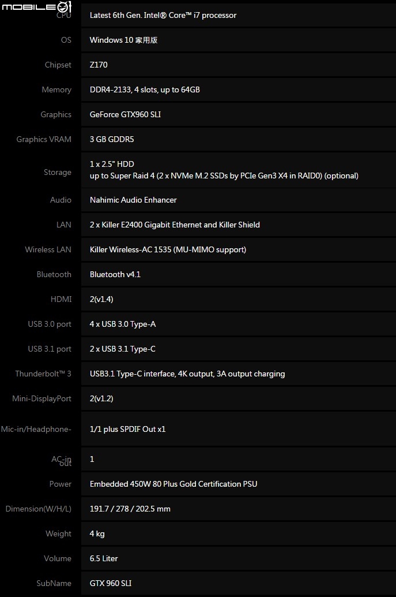Select the '3 GB GDDR5' value

pos(112,139)
